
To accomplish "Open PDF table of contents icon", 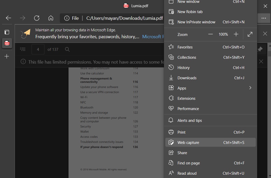I will [x=23, y=49].
